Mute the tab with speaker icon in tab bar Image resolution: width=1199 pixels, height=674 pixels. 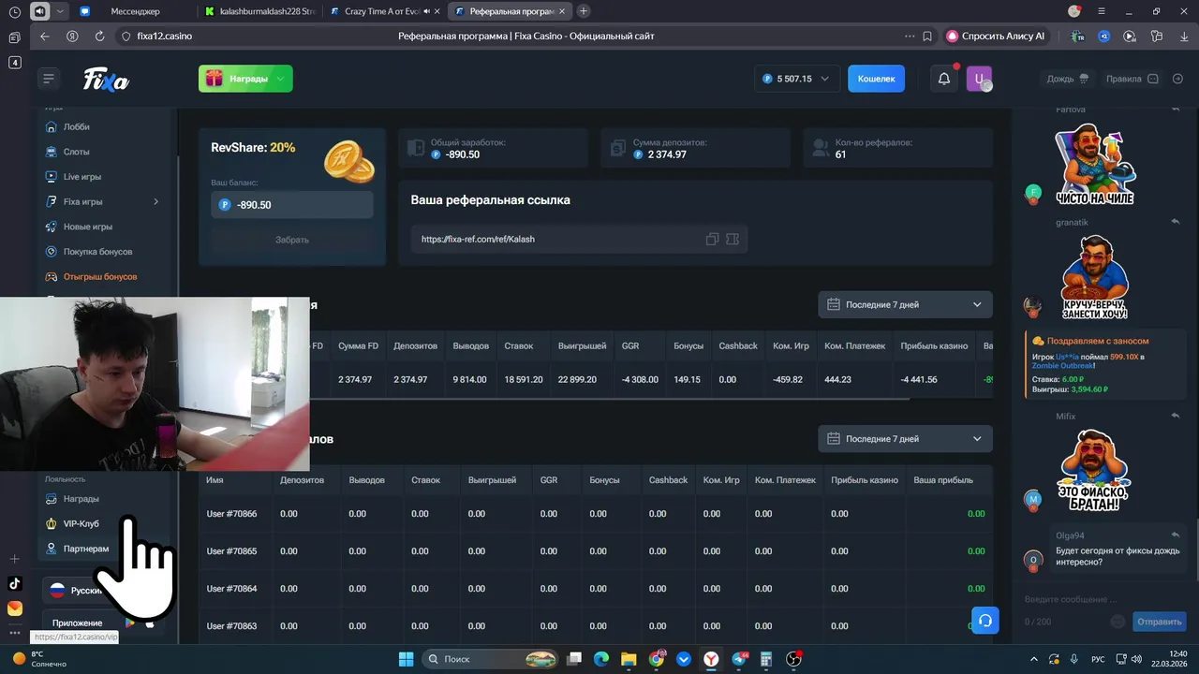coord(40,11)
